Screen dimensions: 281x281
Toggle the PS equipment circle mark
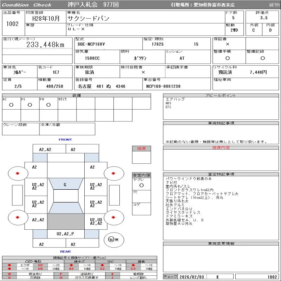[30, 105]
